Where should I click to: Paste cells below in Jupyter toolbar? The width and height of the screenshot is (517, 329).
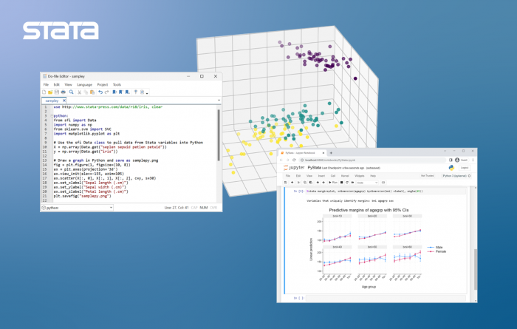pos(311,183)
